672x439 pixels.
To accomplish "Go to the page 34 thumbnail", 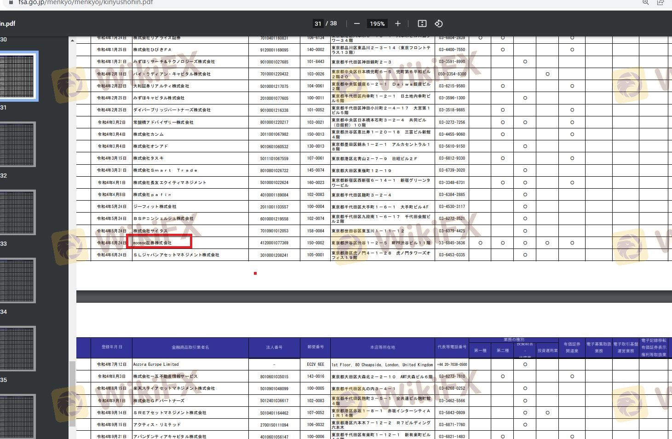I will pyautogui.click(x=17, y=281).
